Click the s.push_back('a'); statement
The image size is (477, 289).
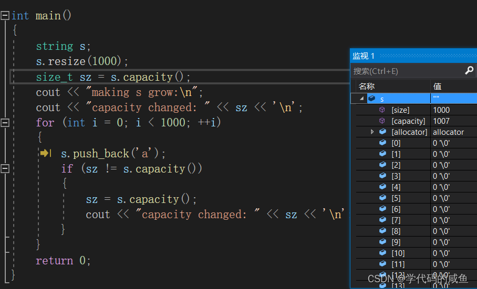pyautogui.click(x=113, y=153)
